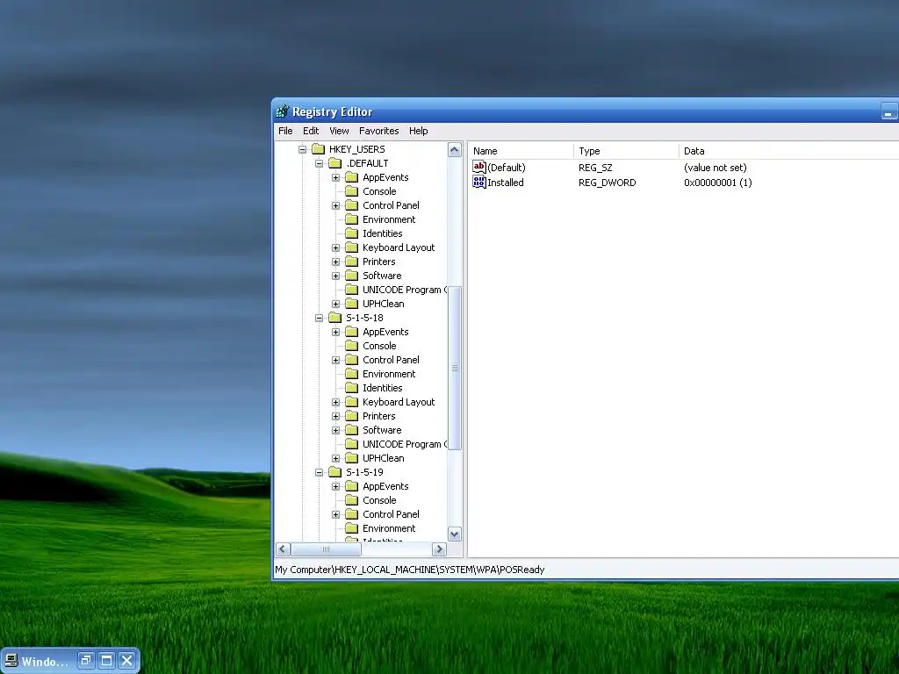899x674 pixels.
Task: Click Identities folder icon under S-1-5-18
Action: [x=351, y=388]
